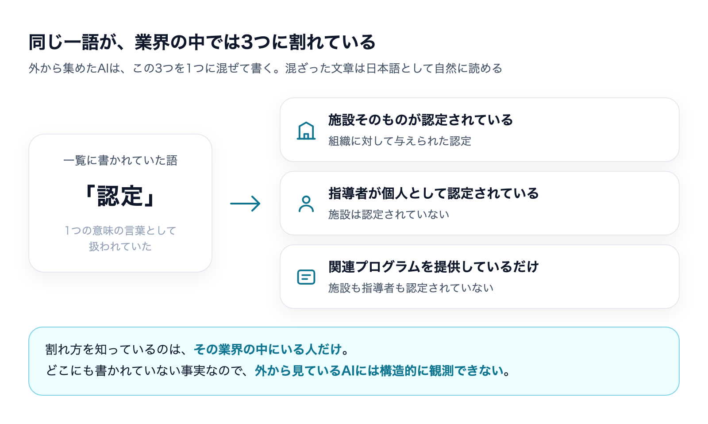708x424 pixels.
Task: Click the label 一覧に書かれていた語
Action: coord(120,160)
